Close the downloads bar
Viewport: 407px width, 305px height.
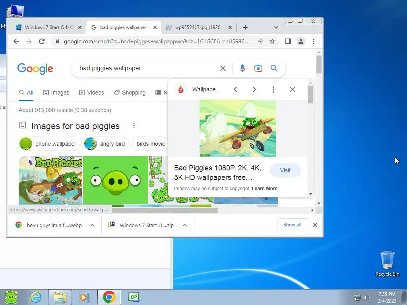(x=315, y=225)
